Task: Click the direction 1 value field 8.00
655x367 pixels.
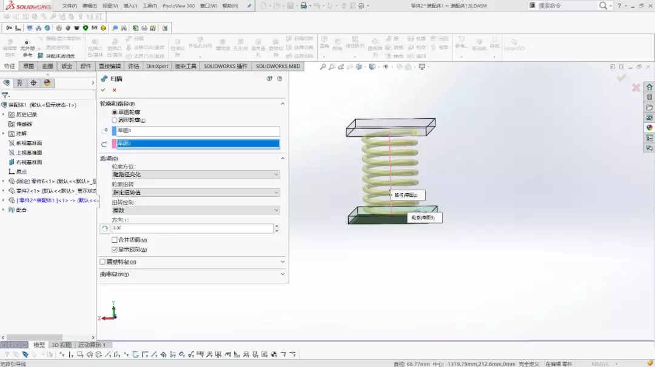Action: [193, 228]
